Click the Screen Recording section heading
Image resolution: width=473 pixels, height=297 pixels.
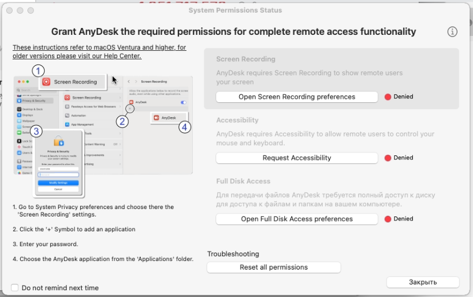pos(245,59)
